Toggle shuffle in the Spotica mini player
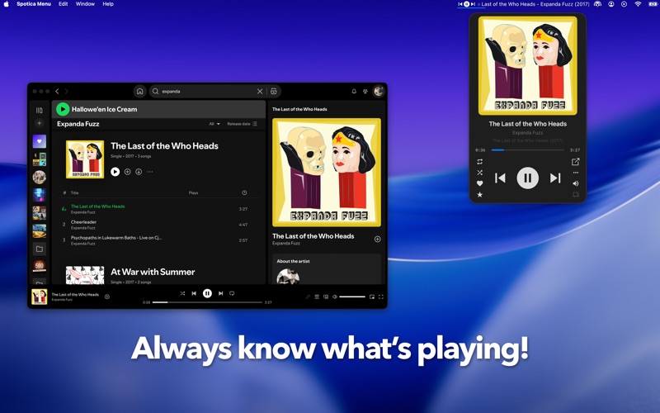 (x=480, y=173)
